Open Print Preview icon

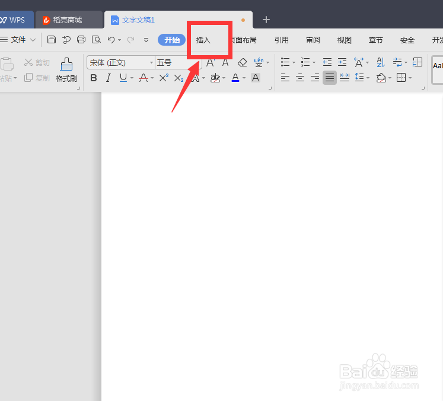(96, 40)
